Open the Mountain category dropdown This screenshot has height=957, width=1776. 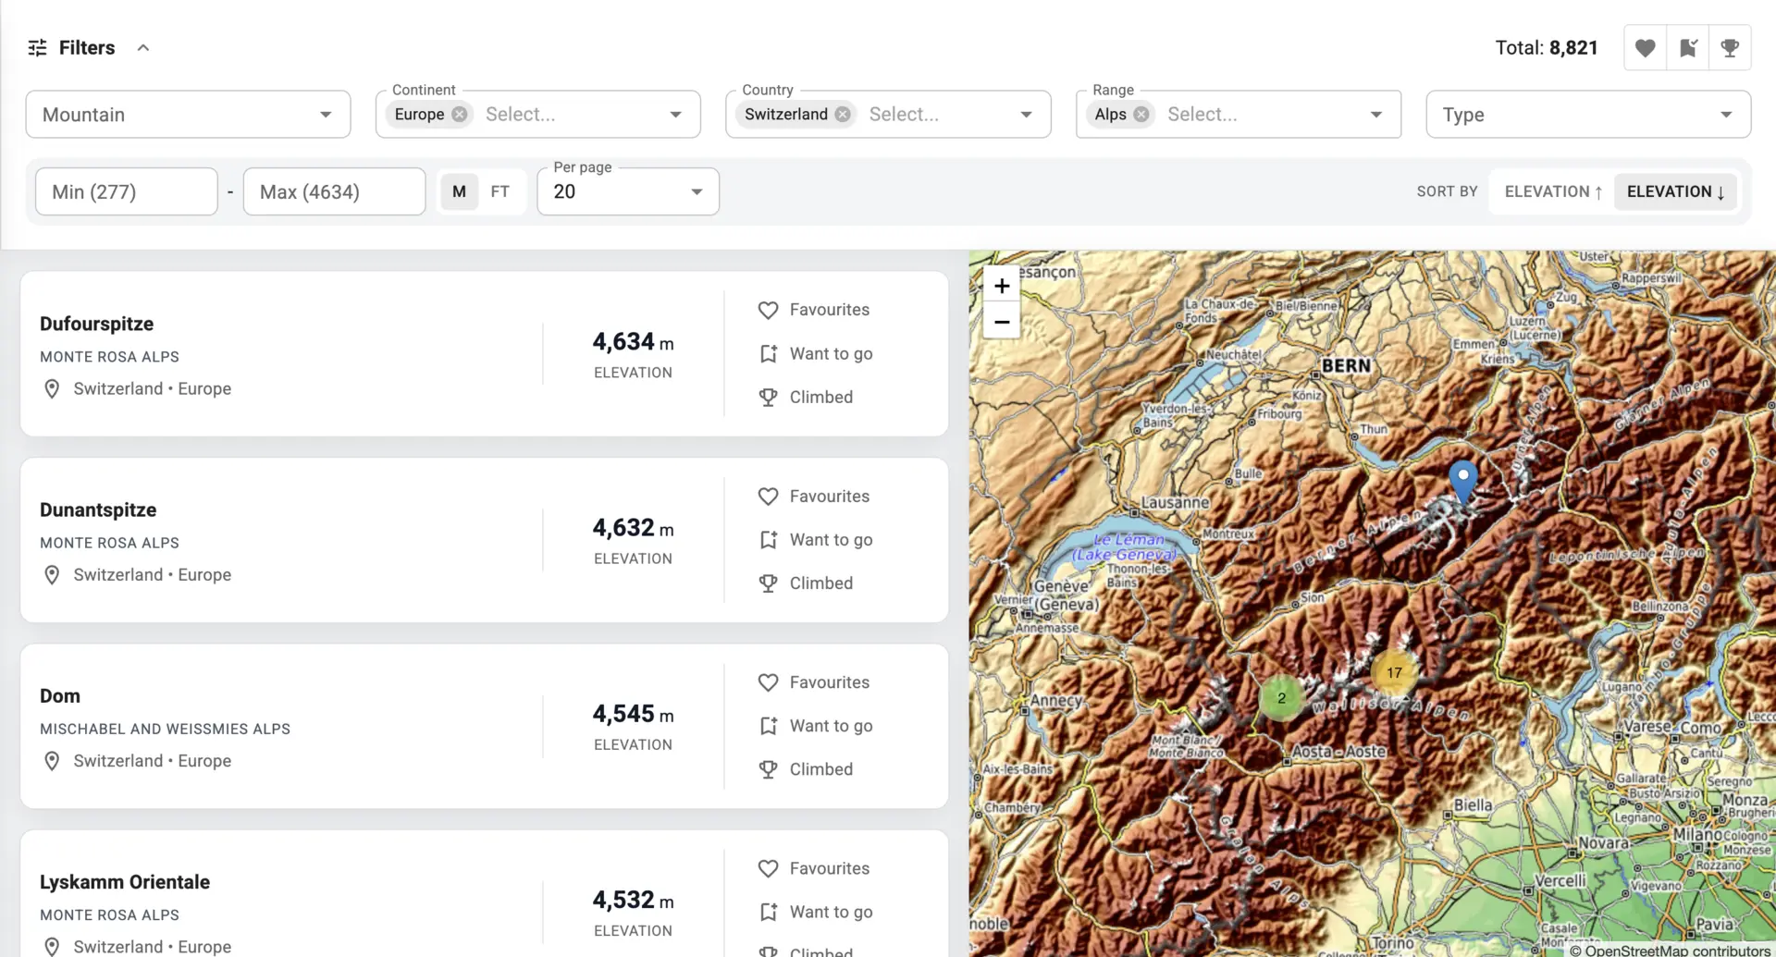click(x=188, y=115)
